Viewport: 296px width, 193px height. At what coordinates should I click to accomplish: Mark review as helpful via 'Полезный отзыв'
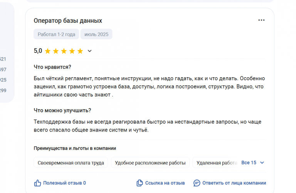pos(64,183)
